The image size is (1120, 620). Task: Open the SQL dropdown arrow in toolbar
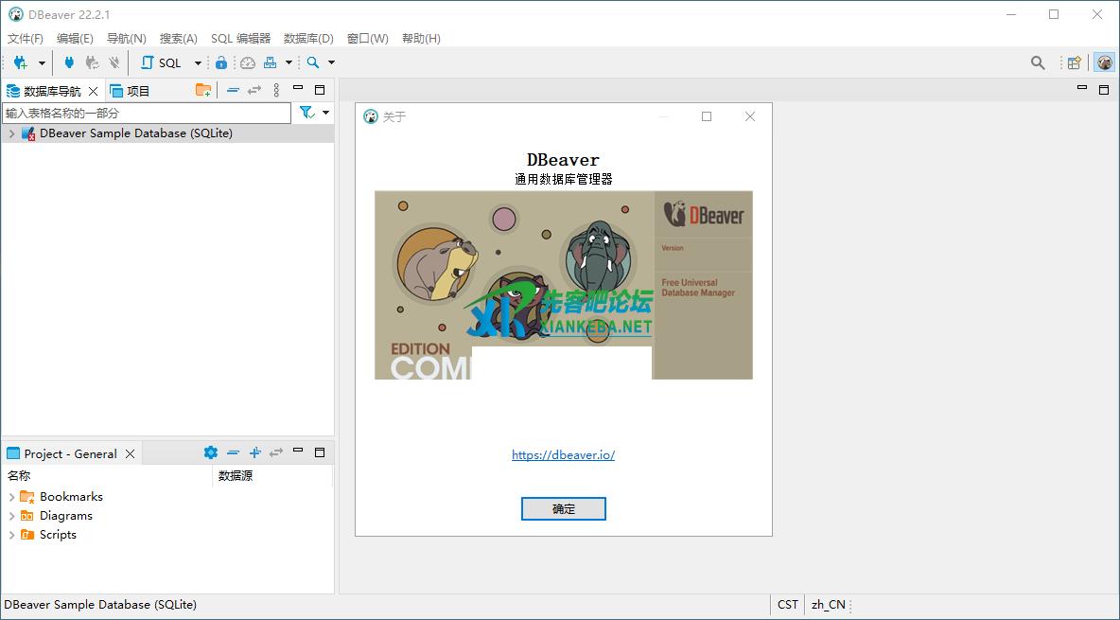(198, 63)
